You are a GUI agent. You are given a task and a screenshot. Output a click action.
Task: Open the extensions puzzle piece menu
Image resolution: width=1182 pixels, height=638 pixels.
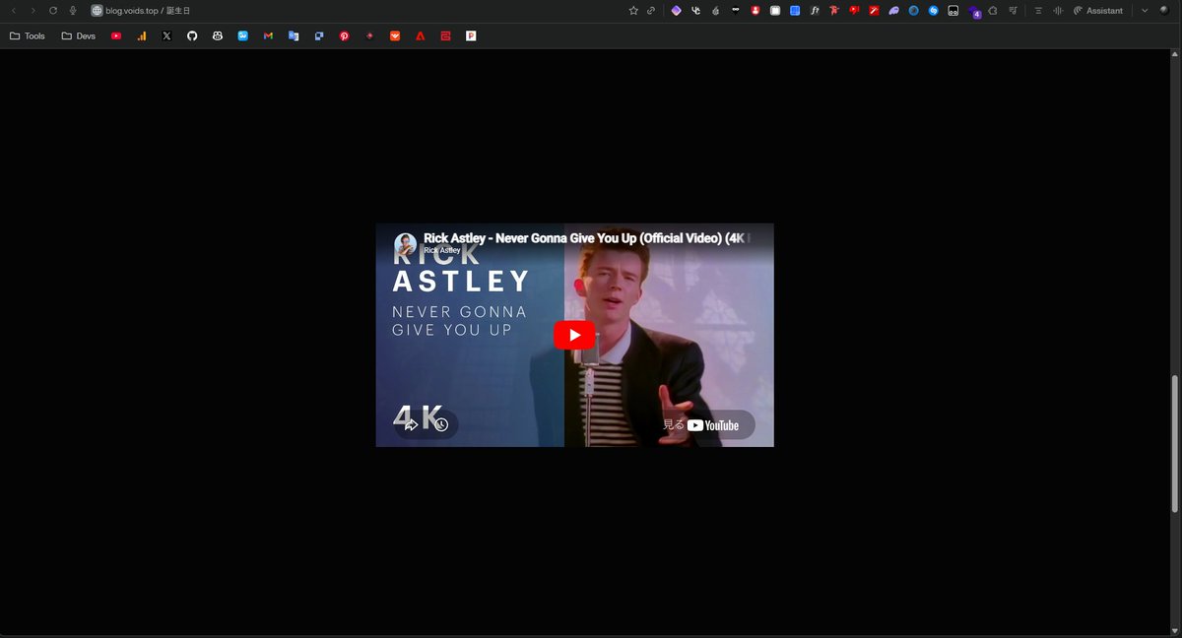(x=993, y=11)
